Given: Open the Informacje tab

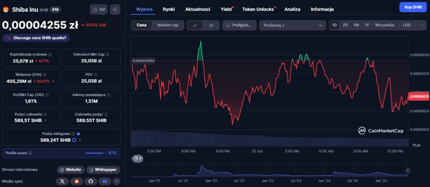Looking at the screenshot, I should pos(322,9).
